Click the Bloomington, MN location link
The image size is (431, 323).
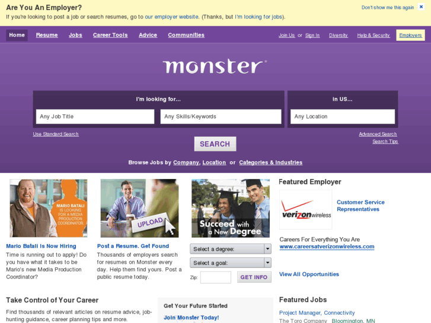(353, 321)
